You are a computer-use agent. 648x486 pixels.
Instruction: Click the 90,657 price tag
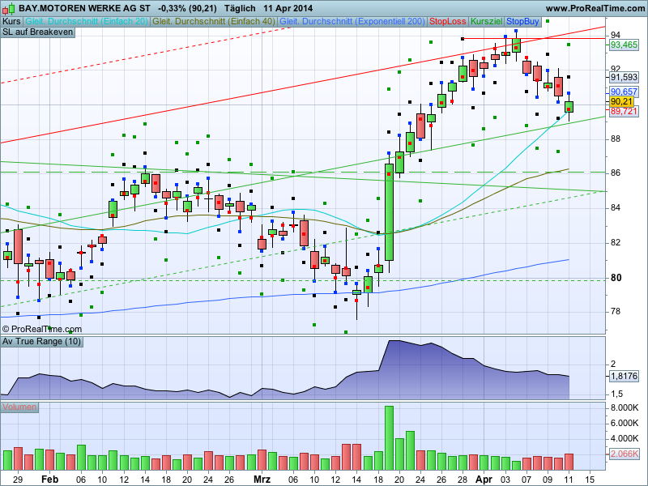pos(624,92)
